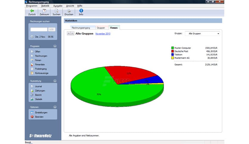Click the 1500,84 EUR amount
This screenshot has width=249, height=144.
click(x=211, y=48)
